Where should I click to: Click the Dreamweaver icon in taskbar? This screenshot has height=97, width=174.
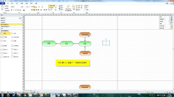click(47, 95)
